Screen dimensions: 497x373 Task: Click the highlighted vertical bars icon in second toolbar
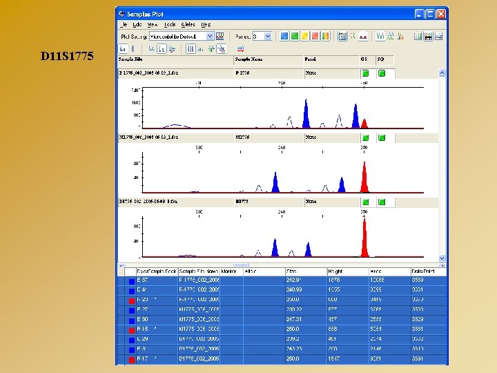pos(191,49)
